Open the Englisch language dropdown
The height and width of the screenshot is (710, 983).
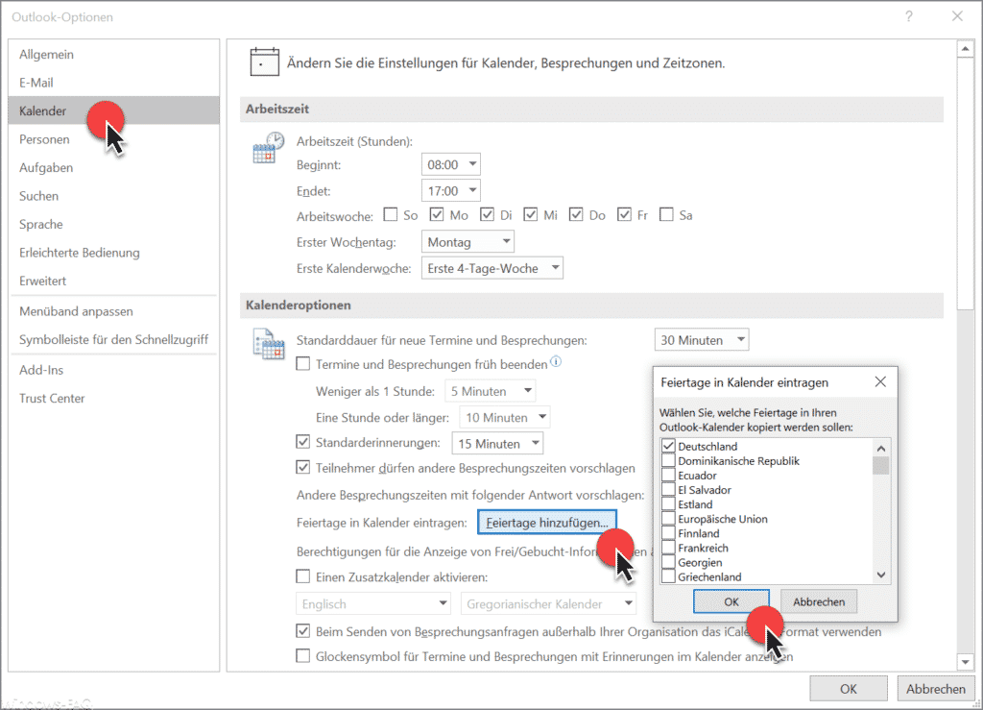point(373,604)
